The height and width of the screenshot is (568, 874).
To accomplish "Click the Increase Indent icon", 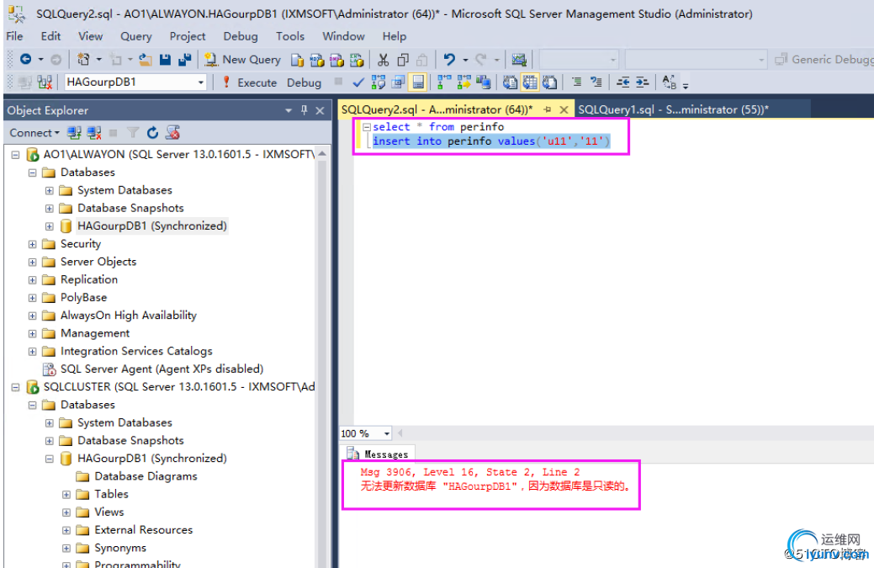I will 642,82.
